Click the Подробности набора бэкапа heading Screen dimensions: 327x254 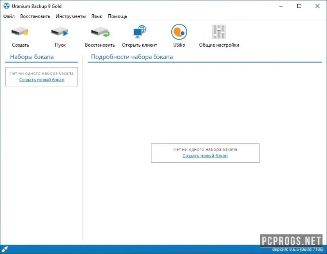132,57
